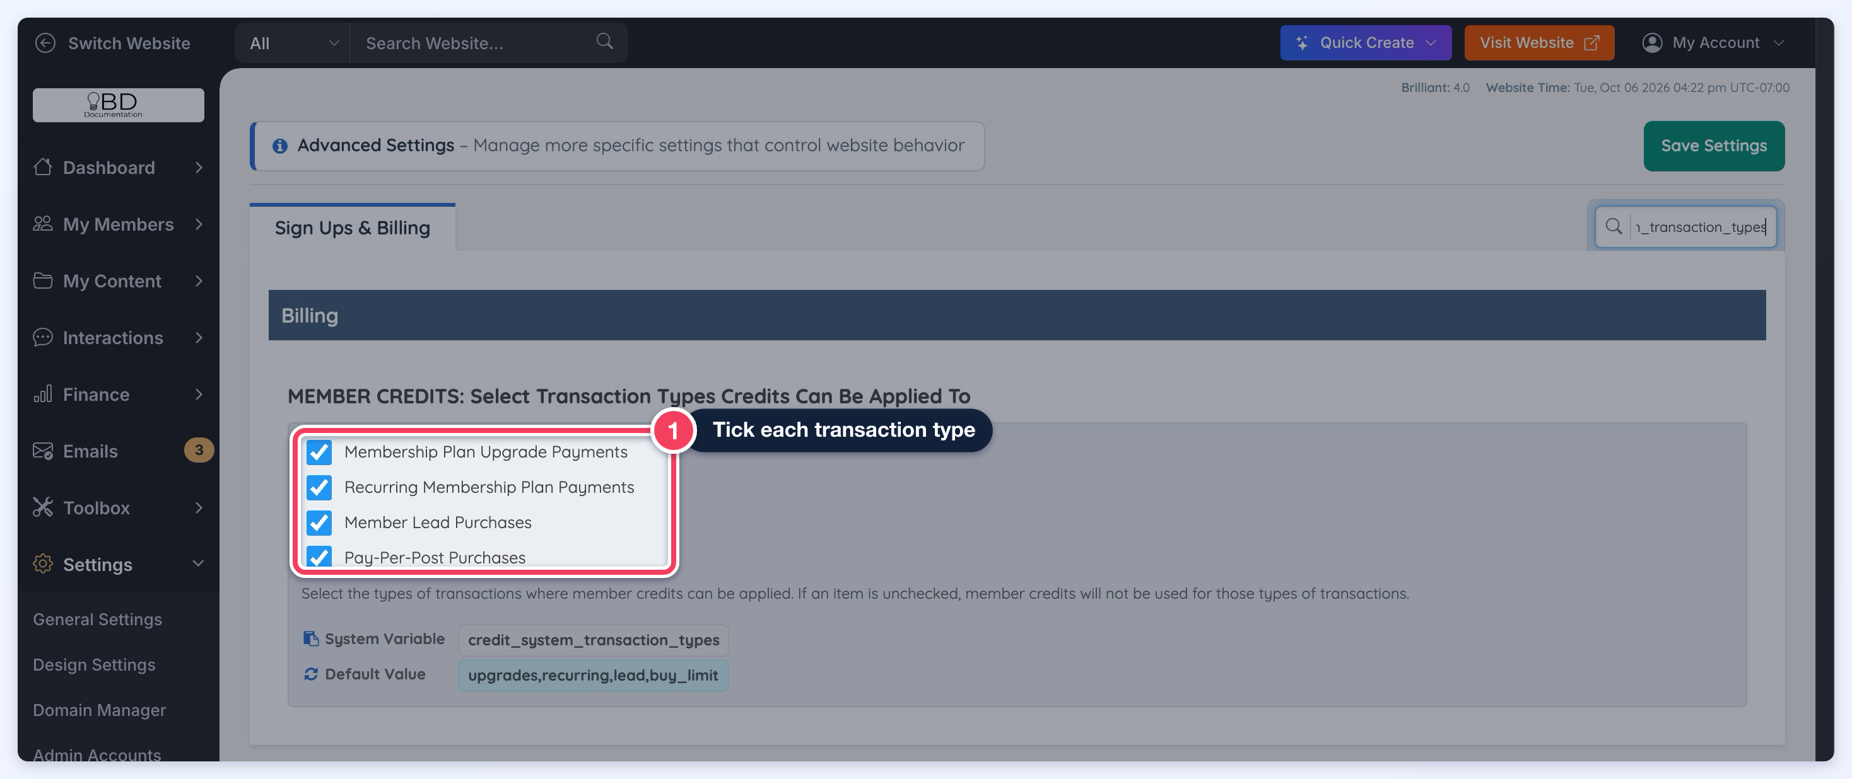Toggle Pay-Per-Post Purchases checkbox
Image resolution: width=1852 pixels, height=779 pixels.
(319, 557)
